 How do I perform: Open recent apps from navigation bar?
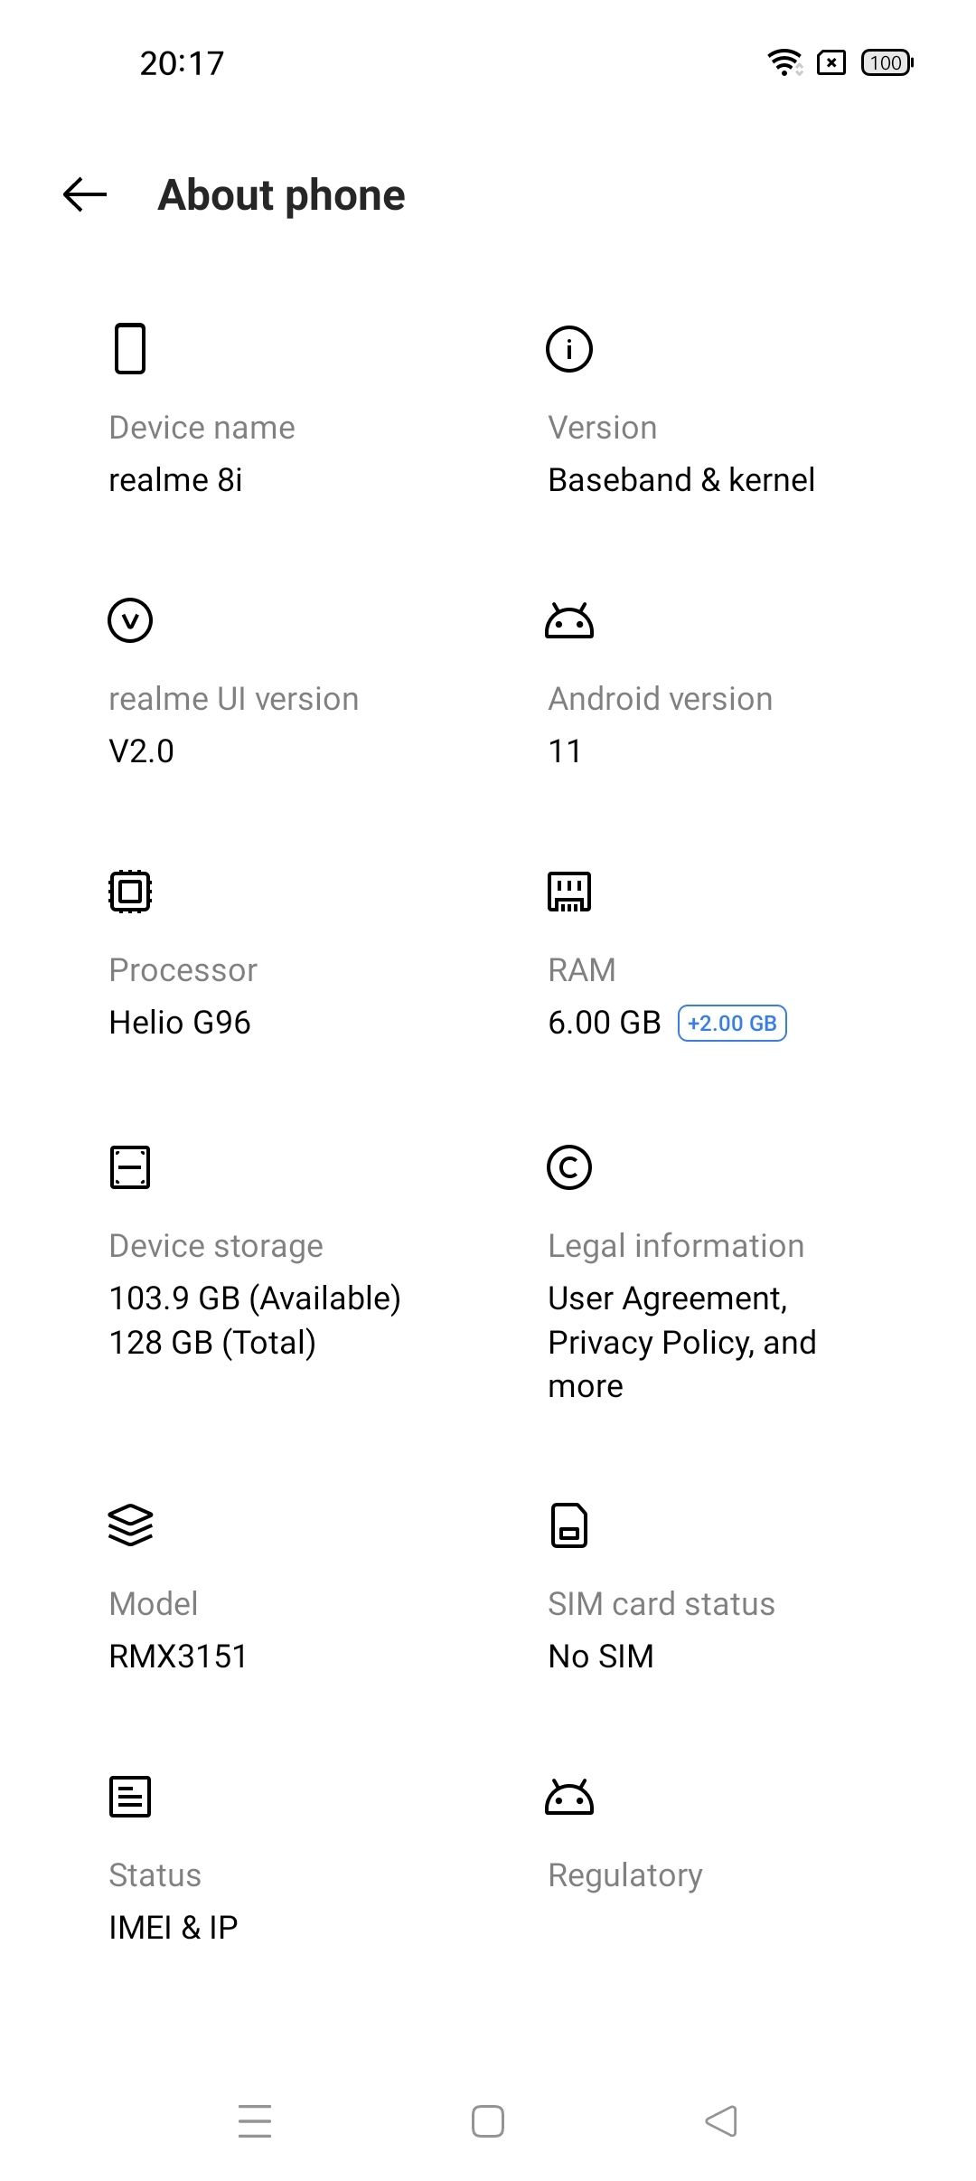(x=255, y=2121)
